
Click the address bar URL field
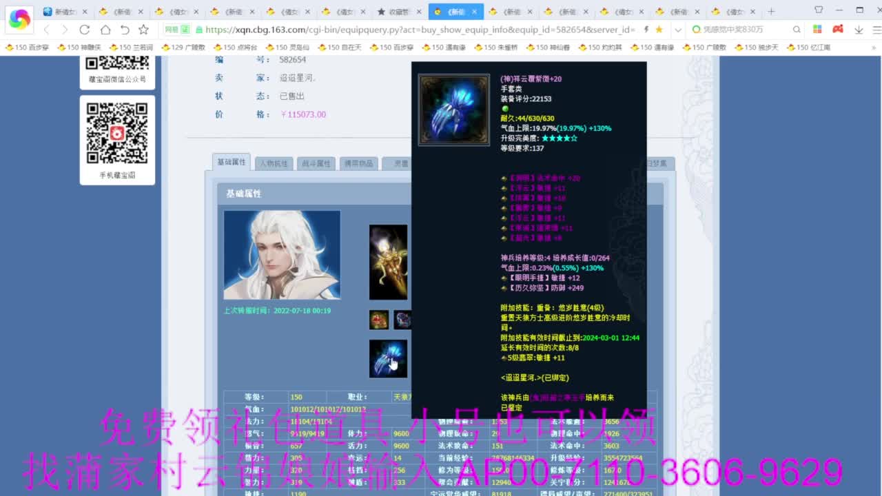coord(420,30)
